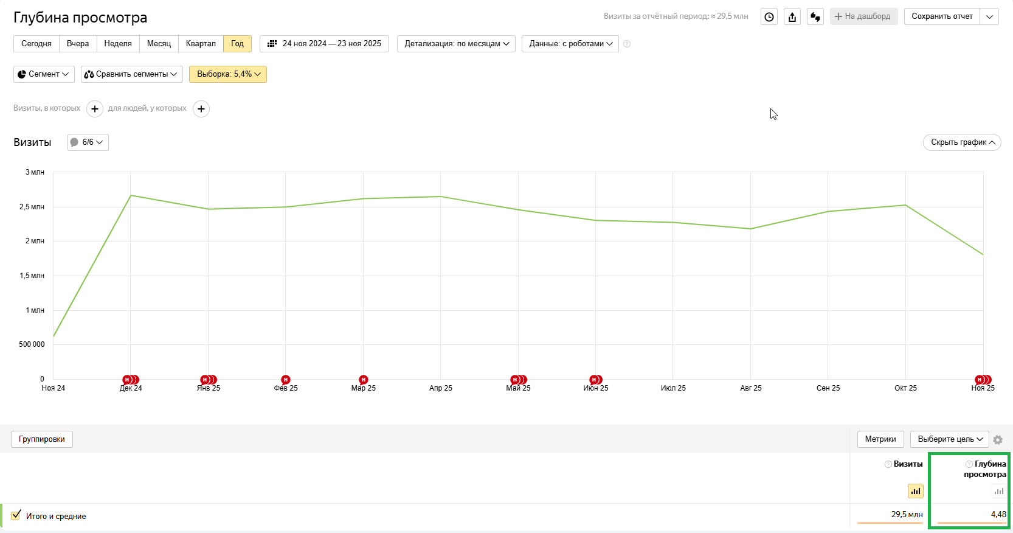
Task: Choose the Год period tab
Action: point(237,44)
